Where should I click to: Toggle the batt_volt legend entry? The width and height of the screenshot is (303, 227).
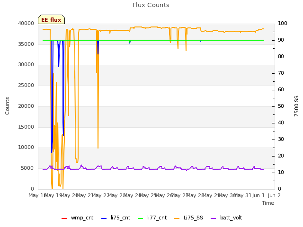pos(226,218)
